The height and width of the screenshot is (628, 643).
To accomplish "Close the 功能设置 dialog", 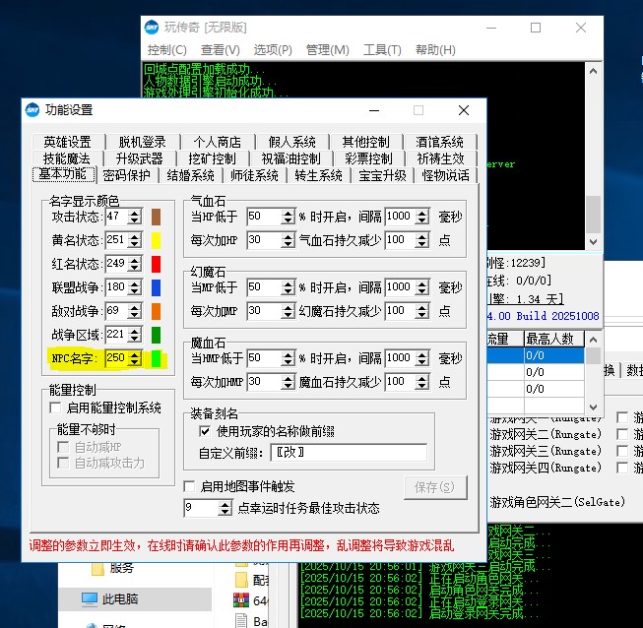I will (x=464, y=110).
